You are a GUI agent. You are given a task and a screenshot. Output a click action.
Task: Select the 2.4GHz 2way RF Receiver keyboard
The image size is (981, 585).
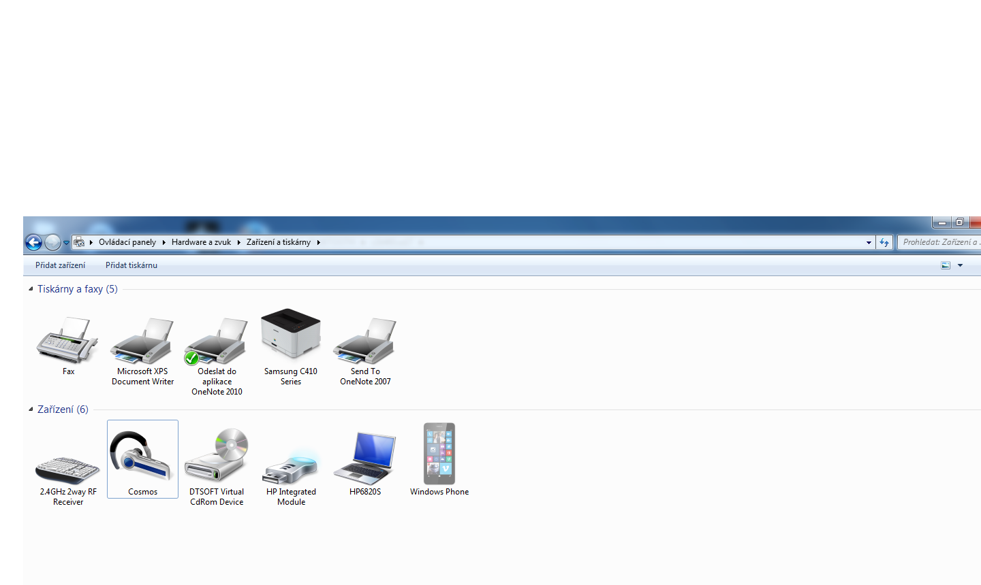click(68, 469)
